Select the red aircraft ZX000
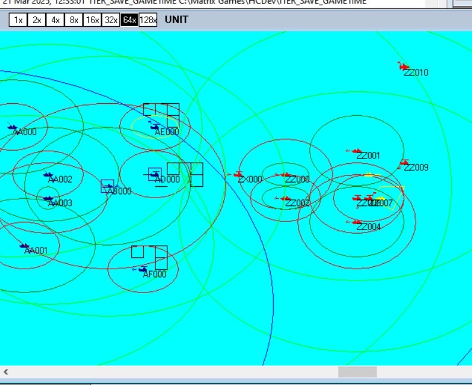472x385 pixels. click(239, 174)
